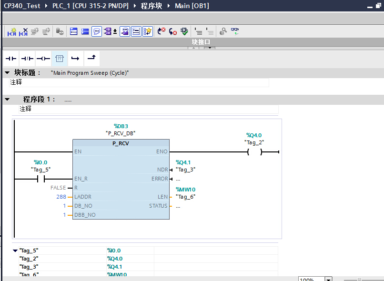
Task: Click the block interface up arrow
Action: 194,48
